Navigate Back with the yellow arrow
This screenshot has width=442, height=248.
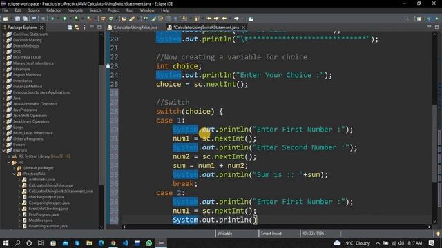(224, 19)
